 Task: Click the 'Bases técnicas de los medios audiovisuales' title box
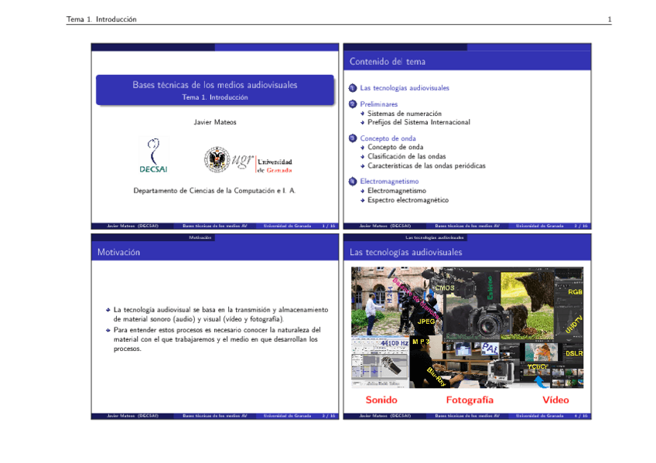click(x=215, y=90)
